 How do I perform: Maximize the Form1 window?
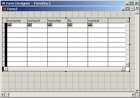click(x=128, y=9)
